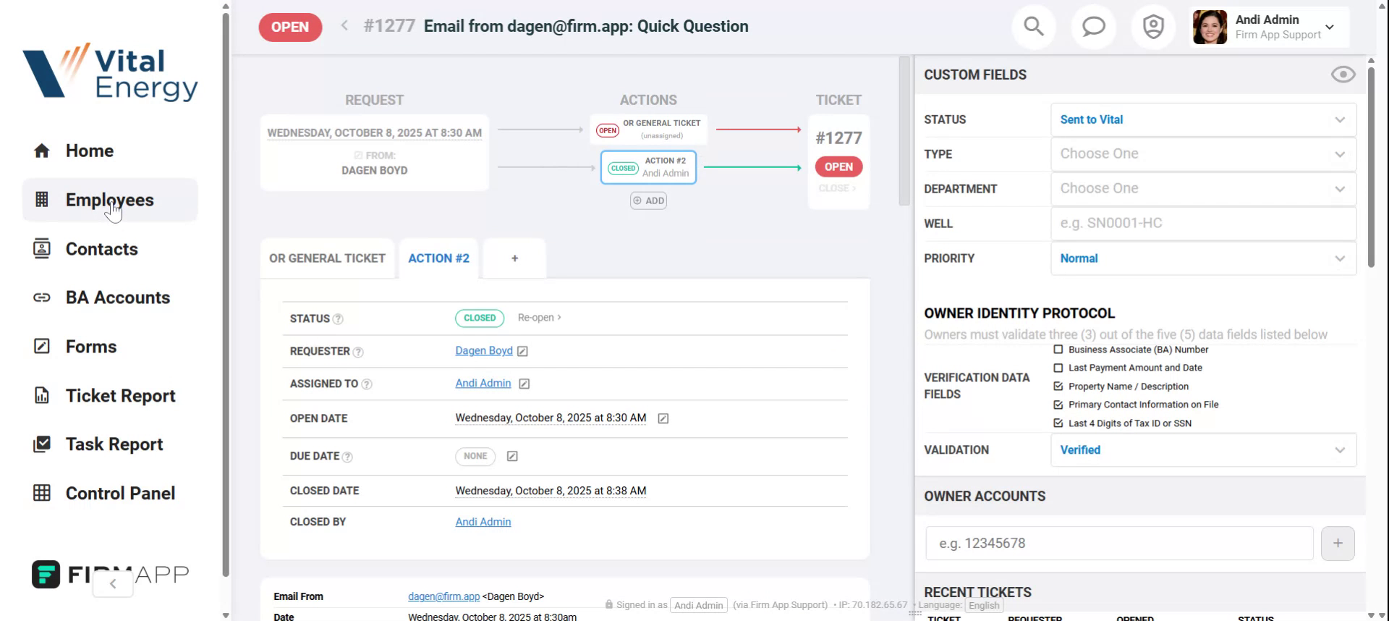Click edit icon beside Open Date
This screenshot has width=1389, height=621.
663,418
